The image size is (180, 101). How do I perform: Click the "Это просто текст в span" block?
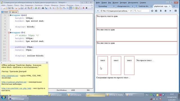coord(137,21)
